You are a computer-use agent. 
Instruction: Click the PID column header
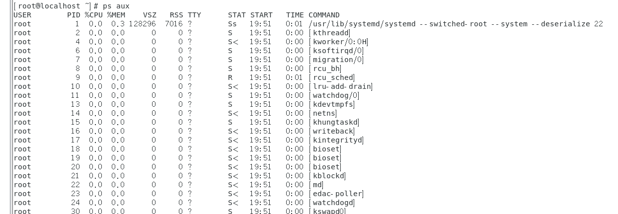point(73,15)
